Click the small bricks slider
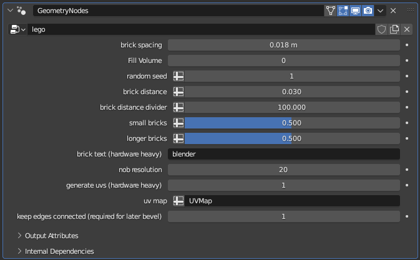The height and width of the screenshot is (260, 420). (x=291, y=123)
